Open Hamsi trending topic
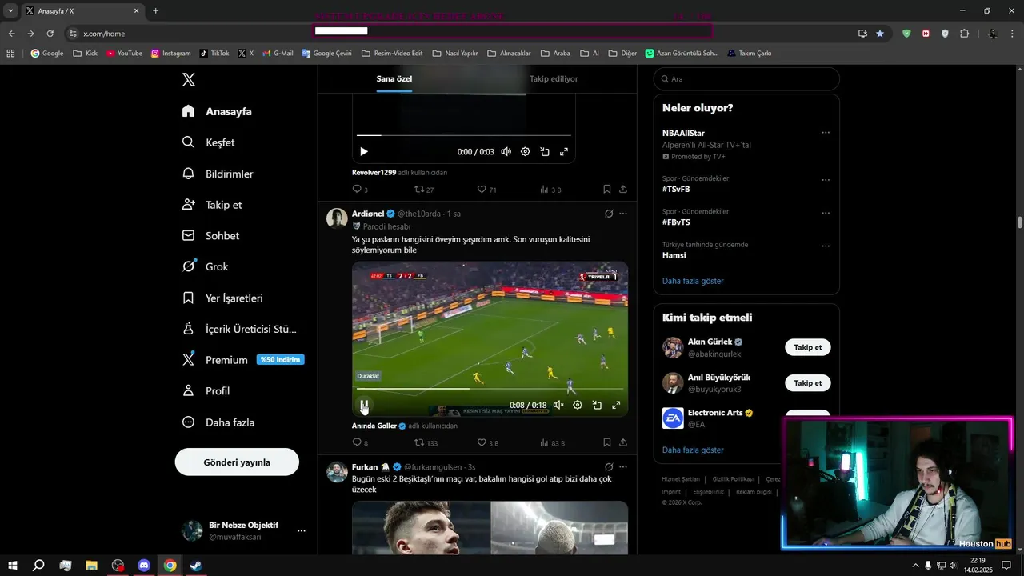 pos(674,255)
